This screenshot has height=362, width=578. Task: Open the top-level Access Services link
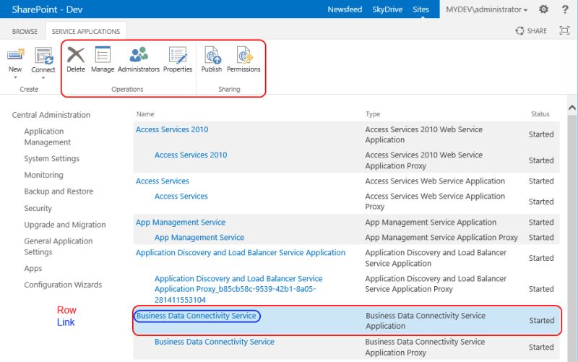[162, 181]
